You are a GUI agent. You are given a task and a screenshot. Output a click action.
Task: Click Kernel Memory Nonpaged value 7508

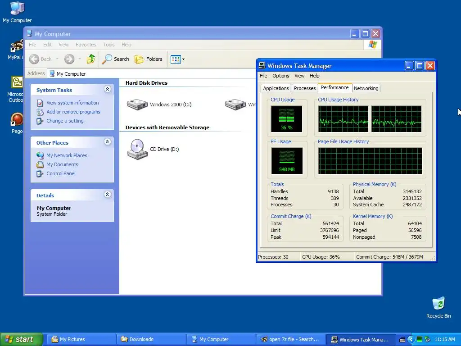[x=416, y=237]
